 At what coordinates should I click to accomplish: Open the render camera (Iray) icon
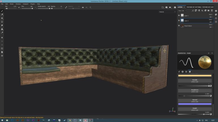pyautogui.click(x=175, y=7)
